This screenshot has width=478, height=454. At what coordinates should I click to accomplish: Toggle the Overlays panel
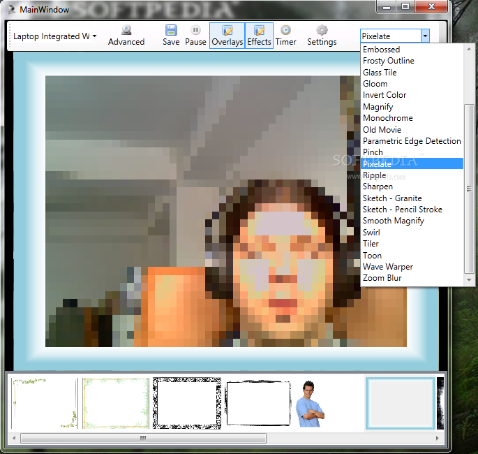click(x=227, y=36)
